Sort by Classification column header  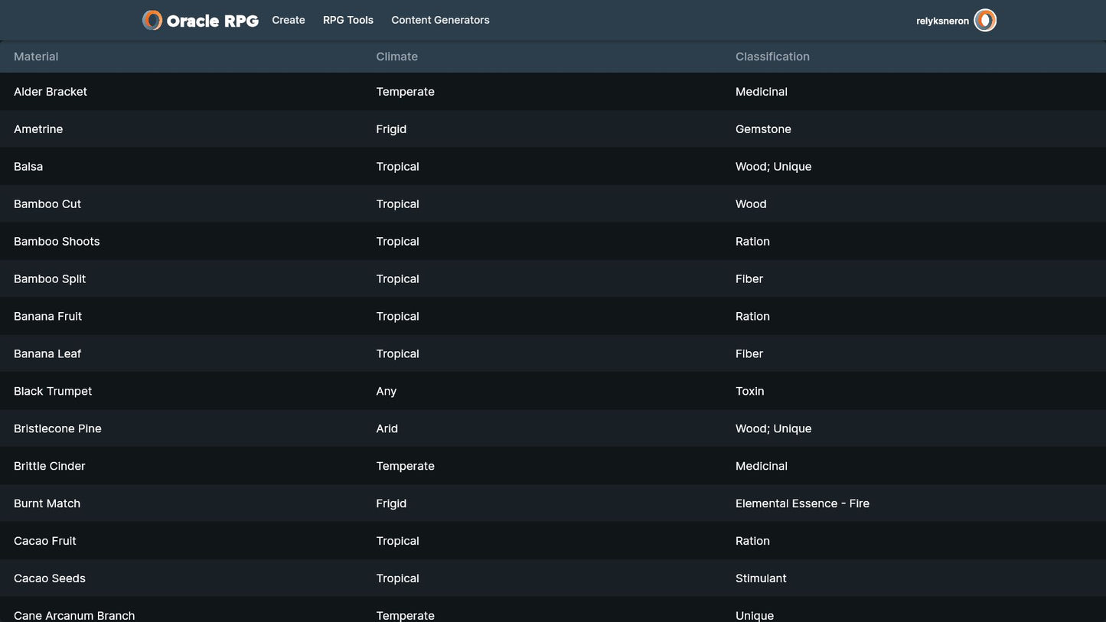tap(772, 57)
